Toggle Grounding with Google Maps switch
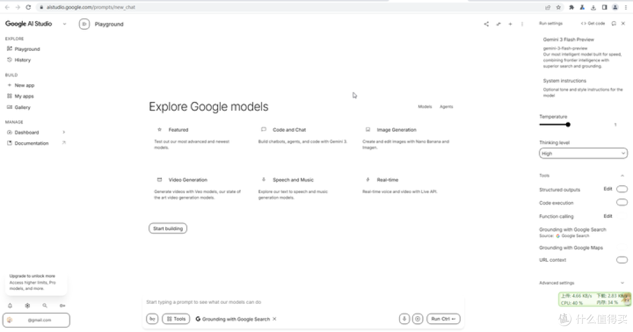 pyautogui.click(x=622, y=247)
